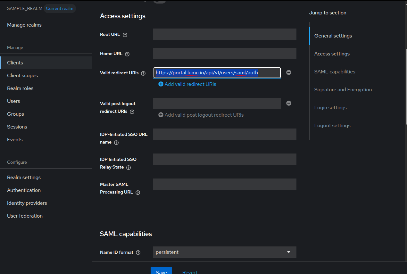Viewport: 407px width, 274px height.
Task: Jump to SAML capabilities section
Action: click(x=335, y=72)
